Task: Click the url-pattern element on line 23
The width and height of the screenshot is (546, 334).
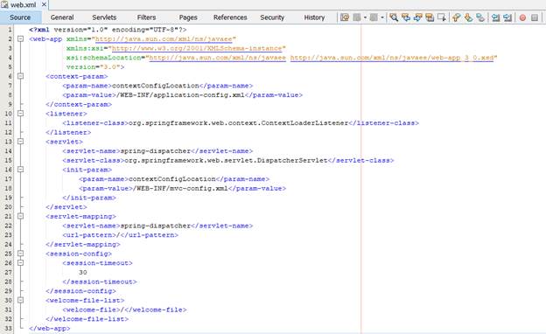Action: coord(121,235)
